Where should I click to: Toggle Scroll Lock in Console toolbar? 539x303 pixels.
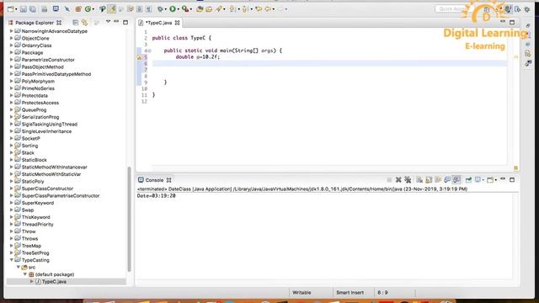[429, 179]
